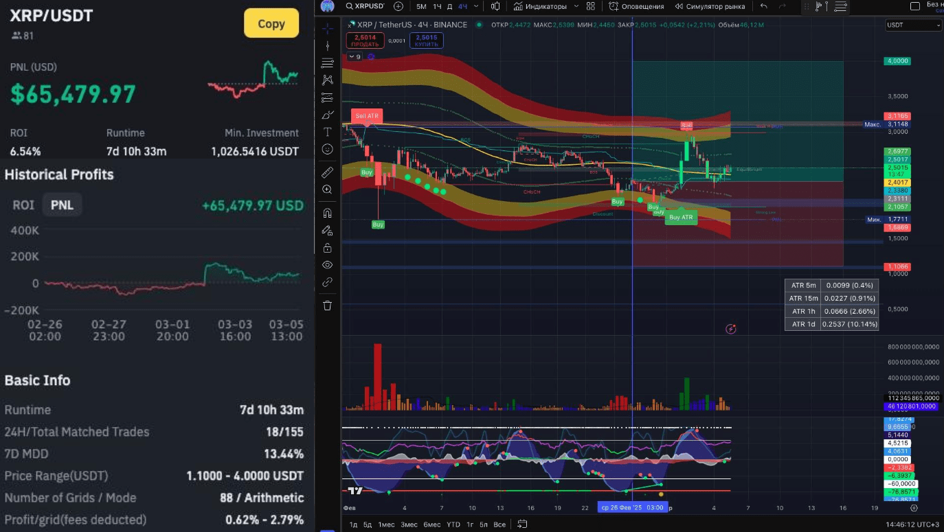944x532 pixels.
Task: Open Оповещения alerts
Action: 637,6
